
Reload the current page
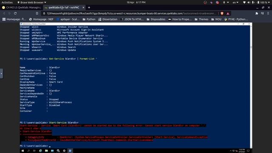[x=15, y=13]
